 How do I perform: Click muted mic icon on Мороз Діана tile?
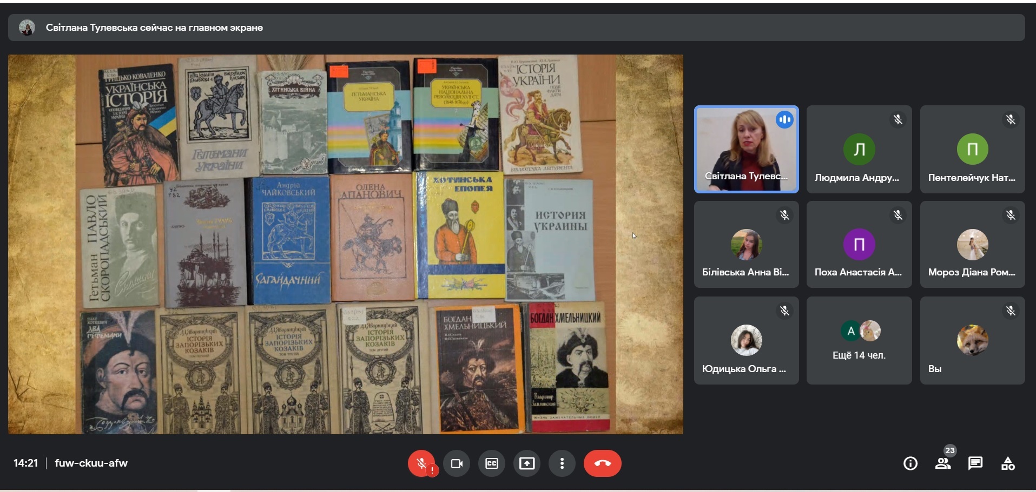point(1011,215)
